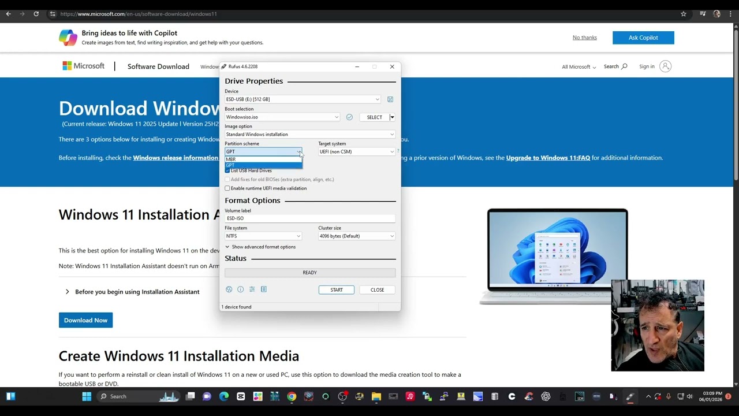This screenshot has height=416, width=739.
Task: Click the Sign in avatar icon
Action: (x=665, y=66)
